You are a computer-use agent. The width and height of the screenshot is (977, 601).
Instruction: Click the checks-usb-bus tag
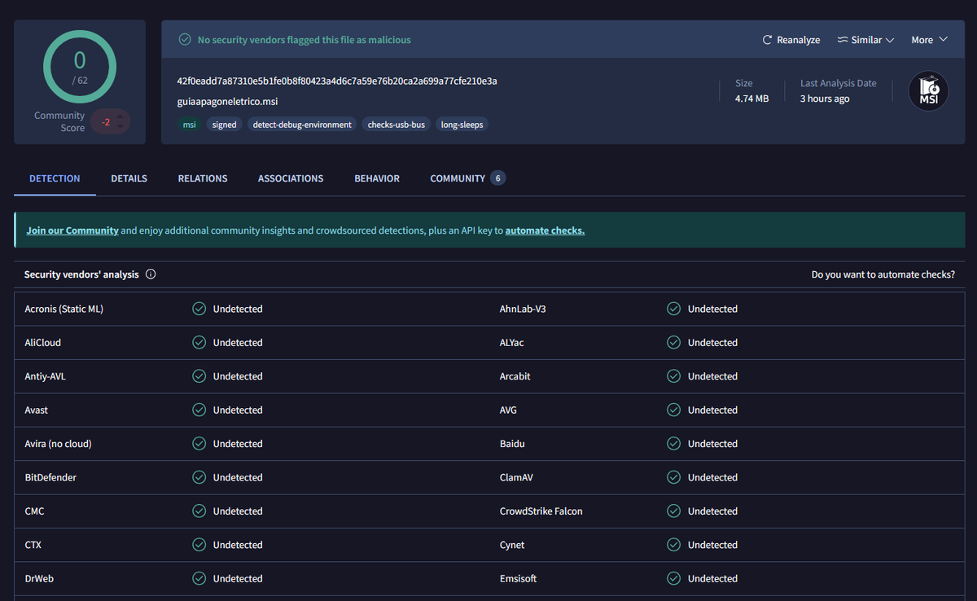(396, 125)
